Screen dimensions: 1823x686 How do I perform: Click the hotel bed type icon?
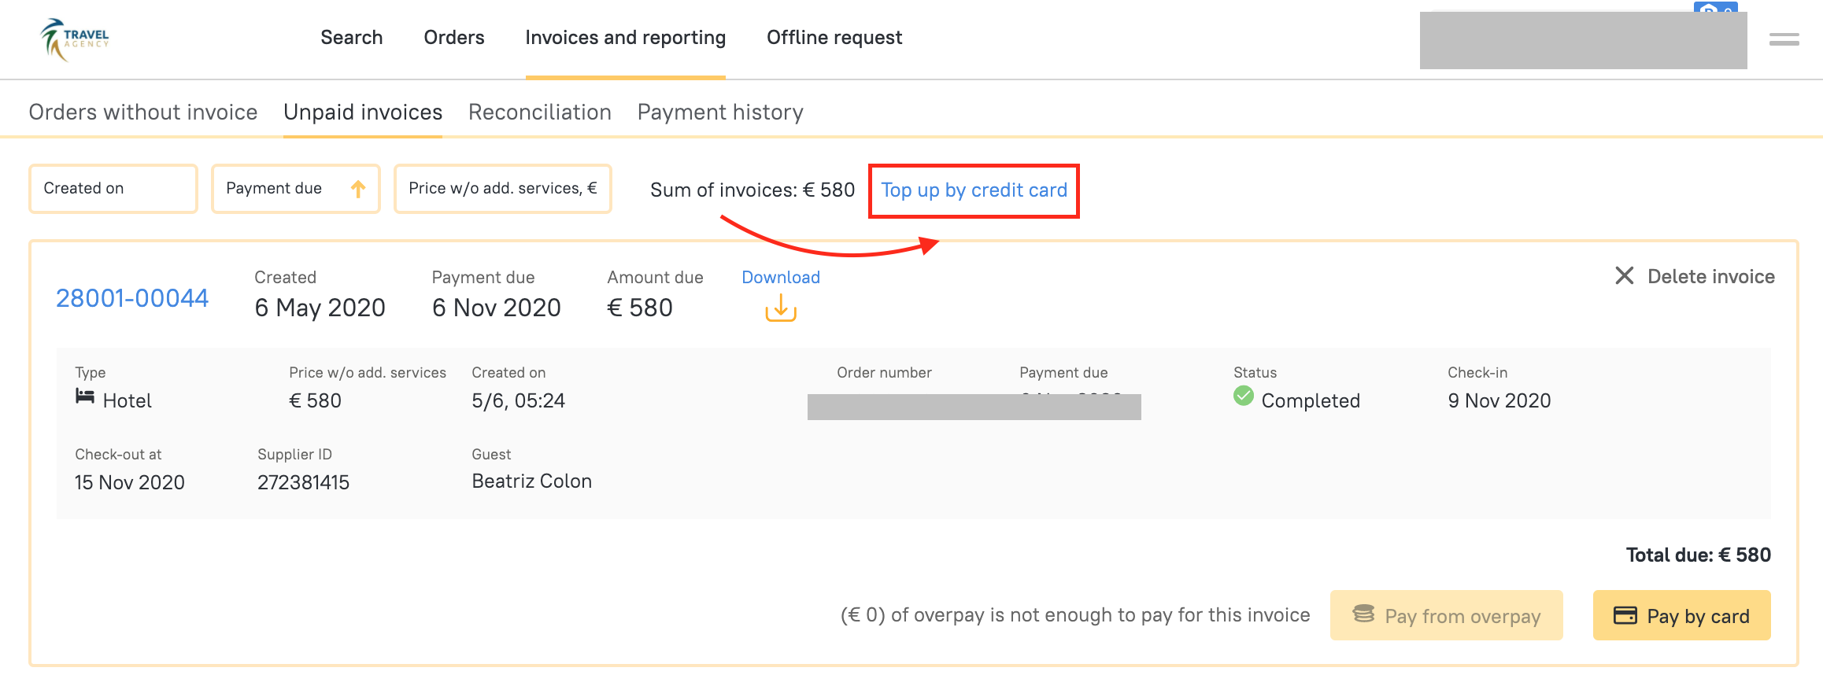point(85,396)
